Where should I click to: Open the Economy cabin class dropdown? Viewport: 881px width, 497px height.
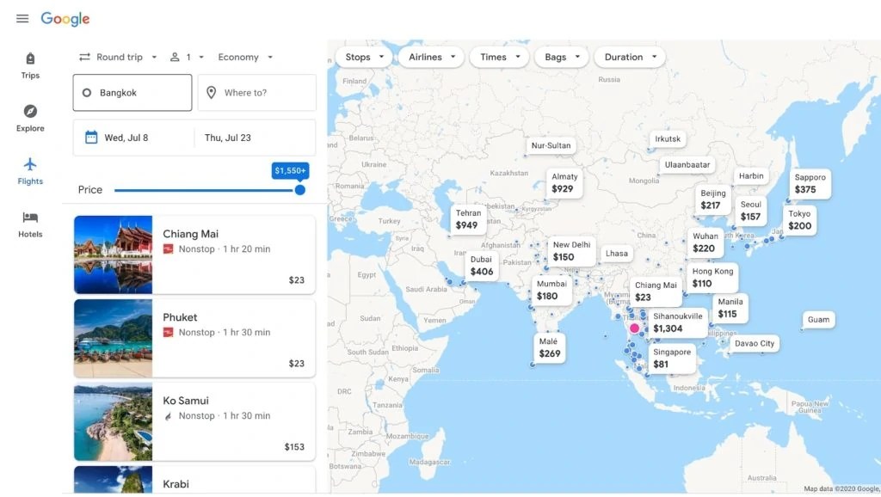click(x=243, y=57)
